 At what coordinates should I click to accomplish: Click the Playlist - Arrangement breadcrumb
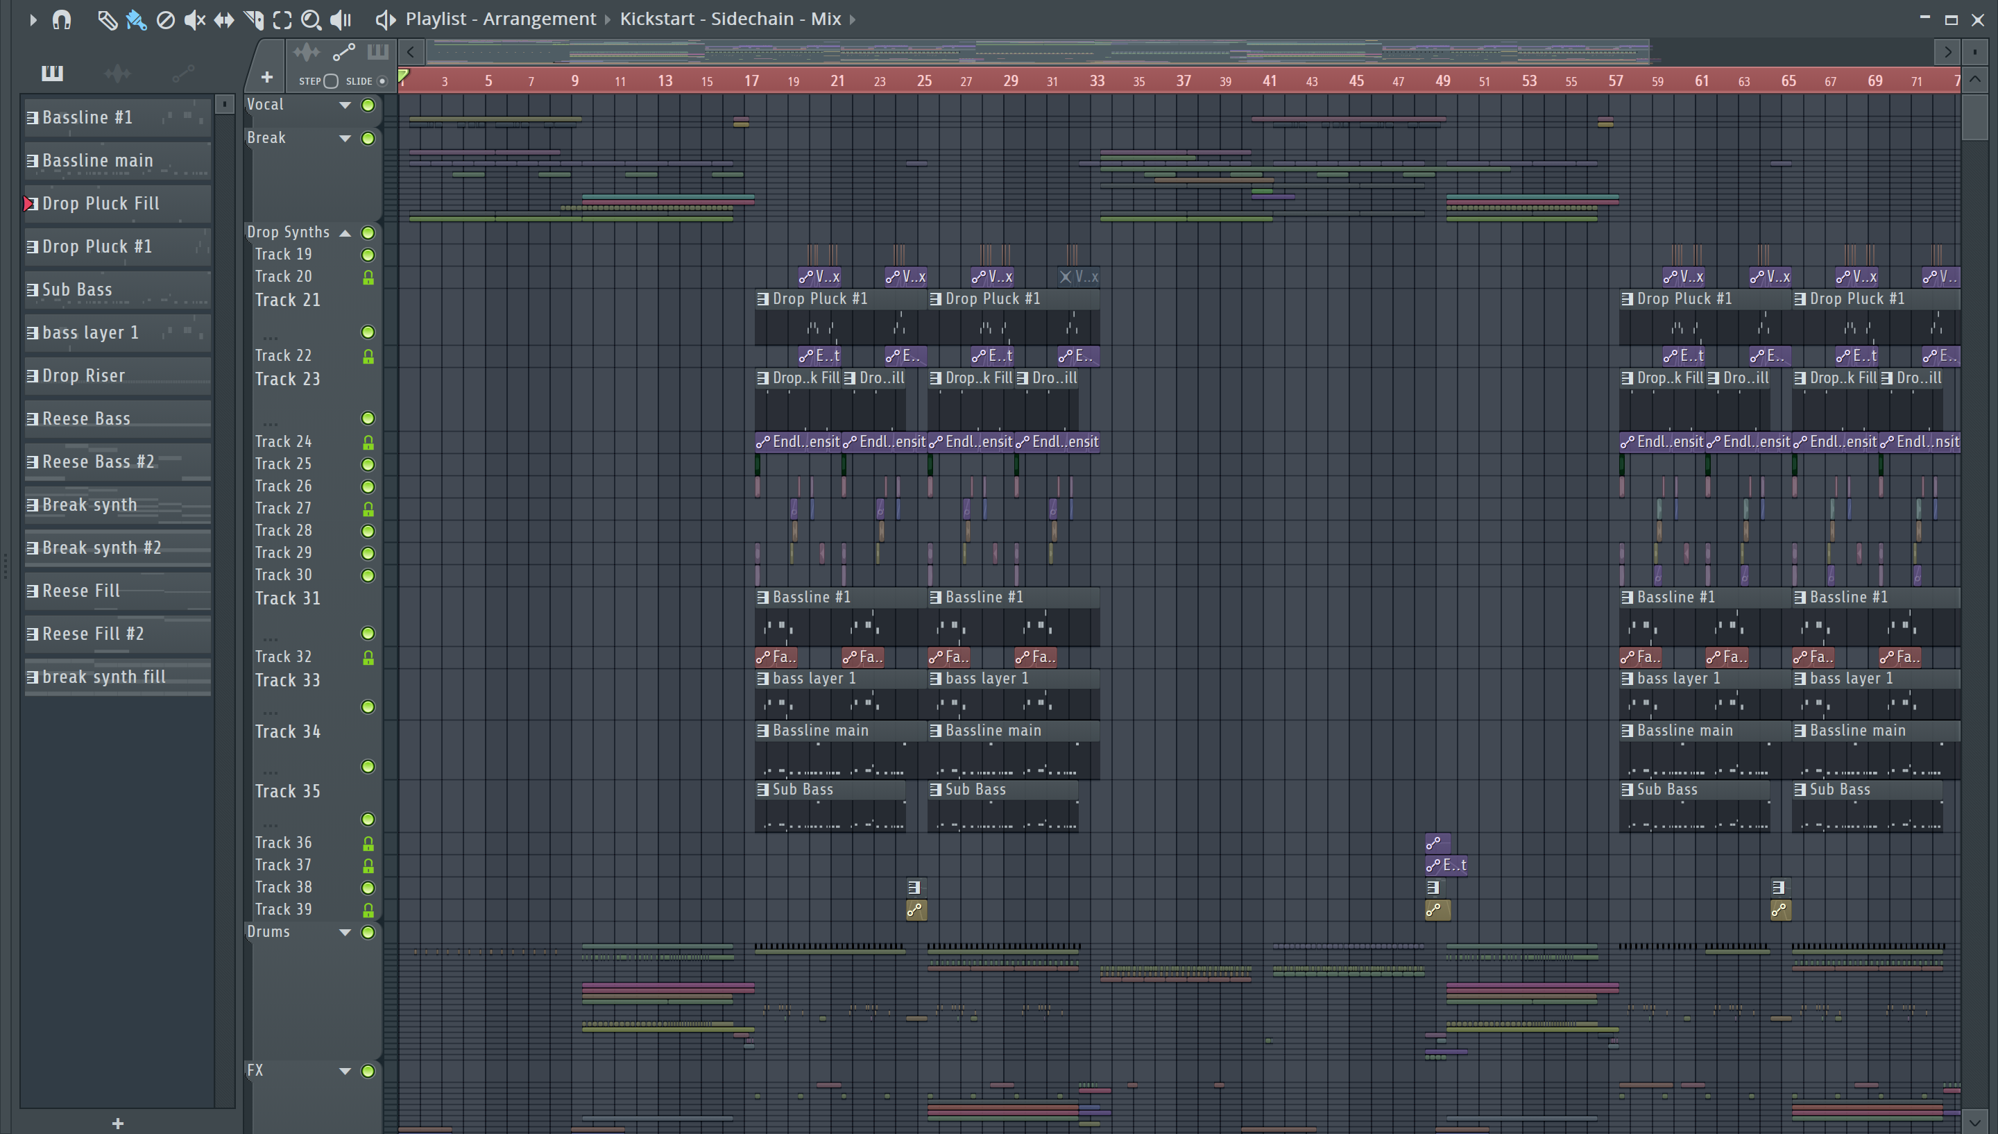[x=500, y=19]
